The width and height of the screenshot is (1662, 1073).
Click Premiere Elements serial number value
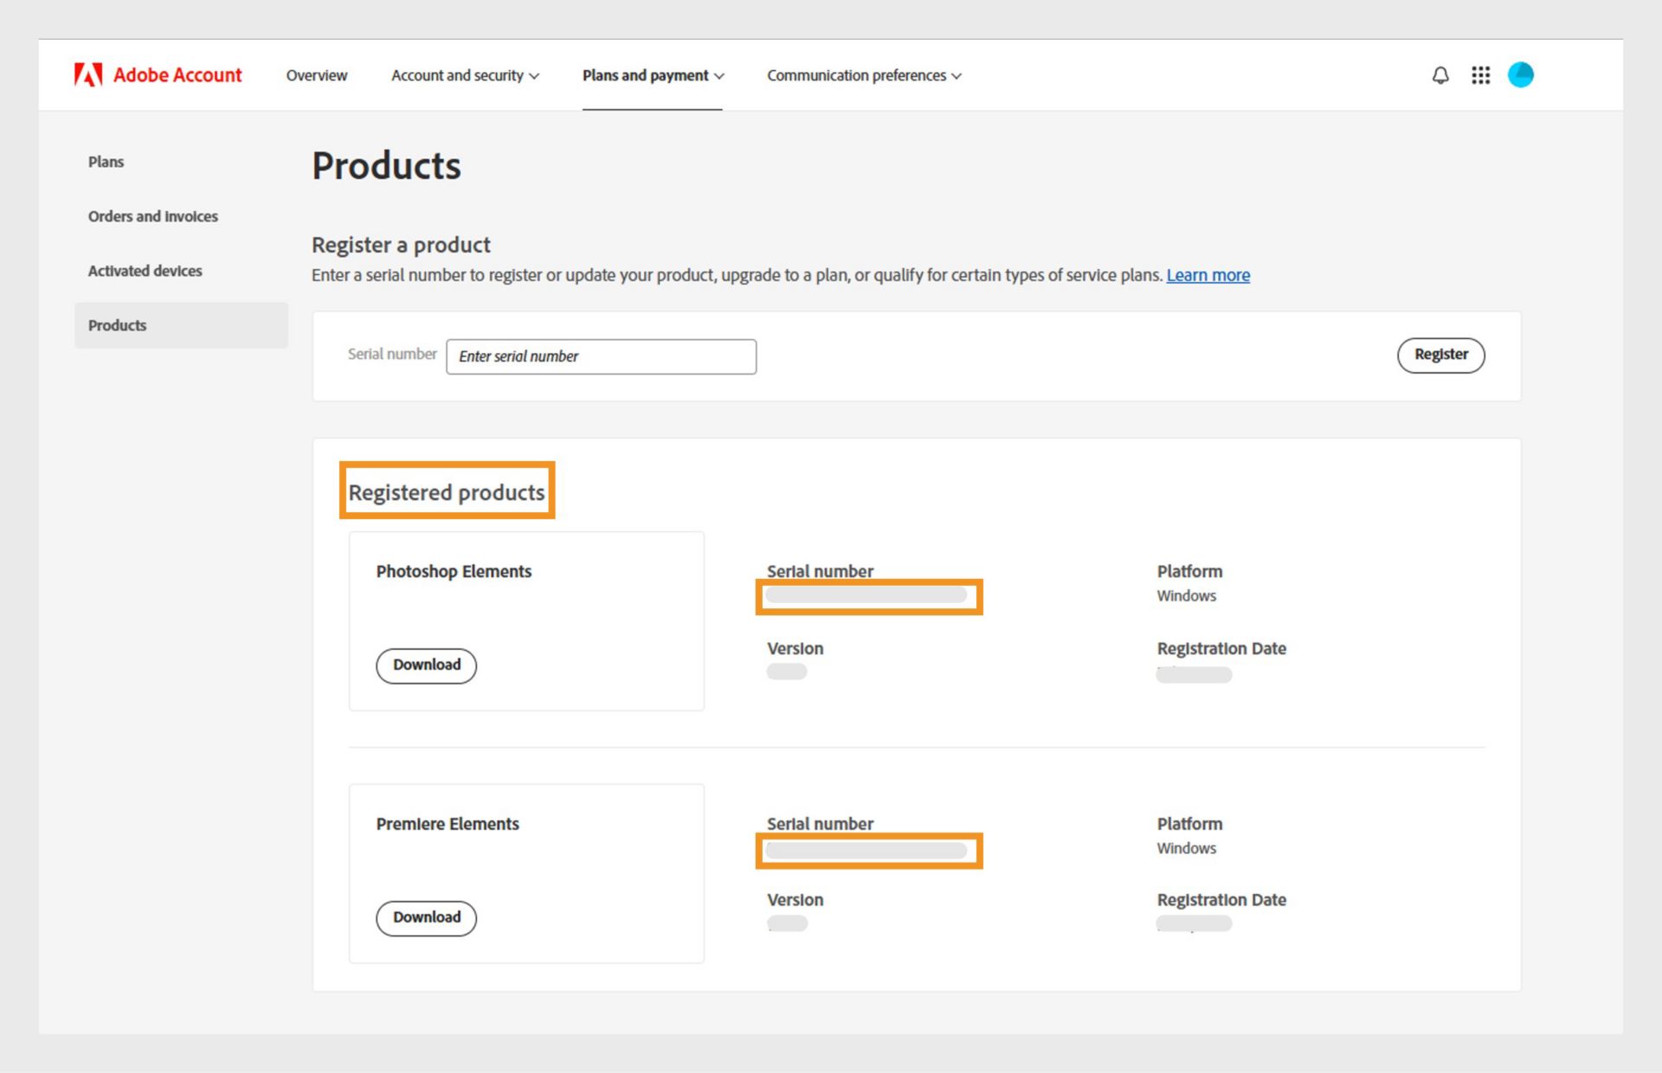866,851
